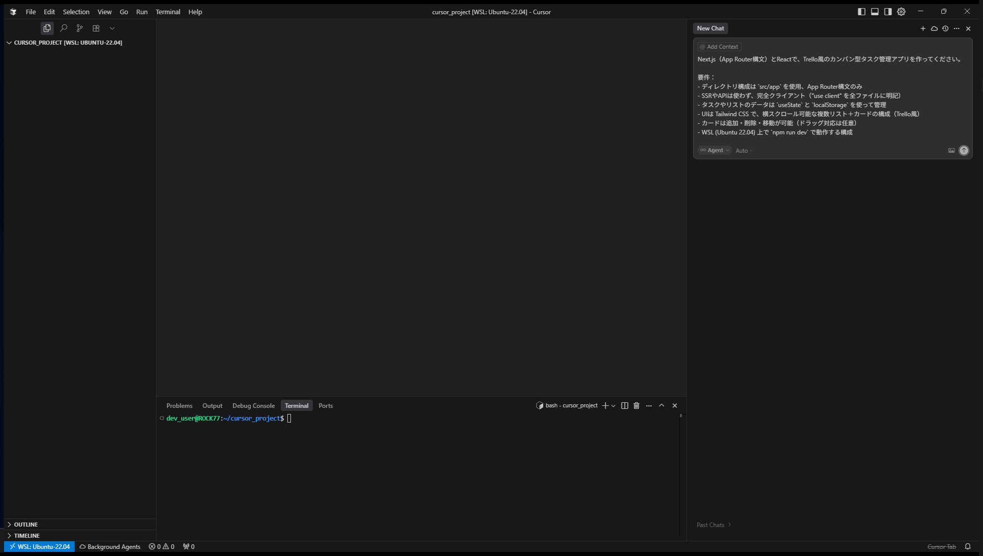983x556 pixels.
Task: Kill terminal with trash icon
Action: (x=636, y=405)
